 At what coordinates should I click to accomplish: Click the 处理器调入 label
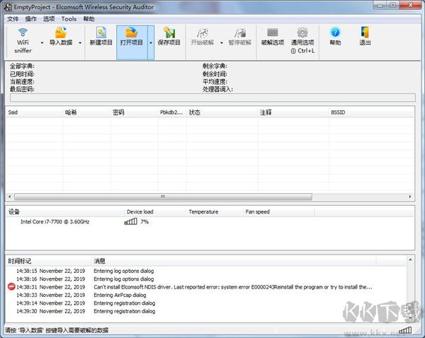[x=218, y=89]
